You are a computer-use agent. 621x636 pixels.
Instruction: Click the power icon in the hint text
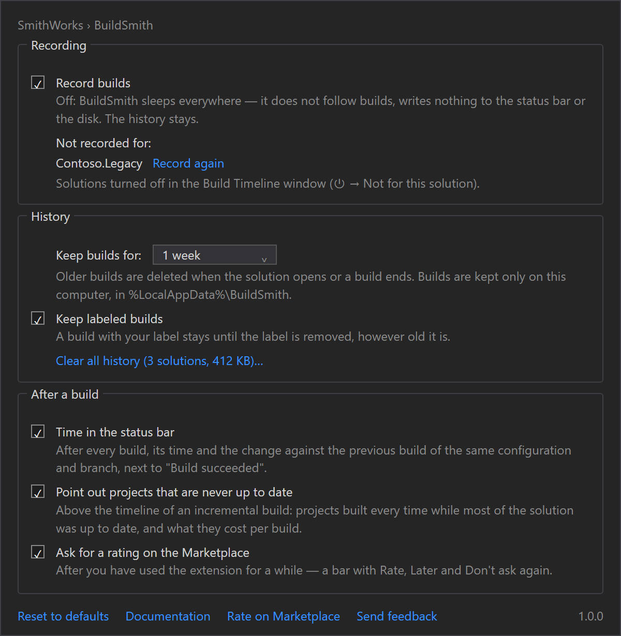pos(339,184)
